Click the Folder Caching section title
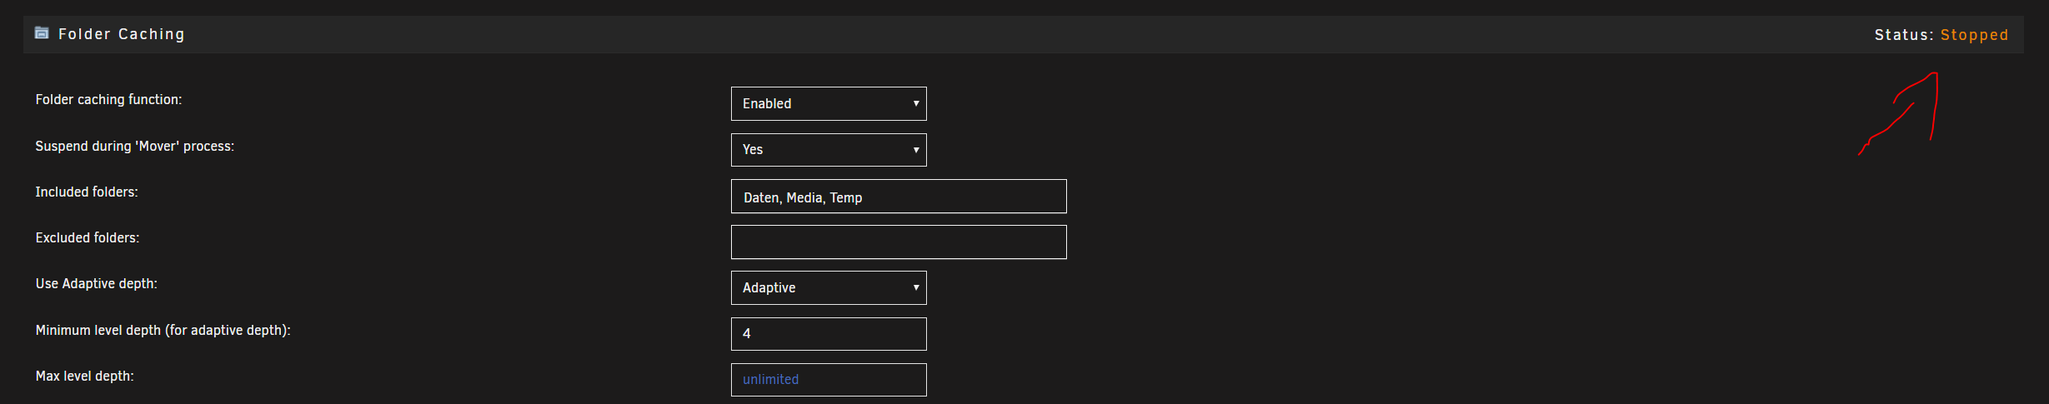This screenshot has height=404, width=2049. (x=122, y=34)
